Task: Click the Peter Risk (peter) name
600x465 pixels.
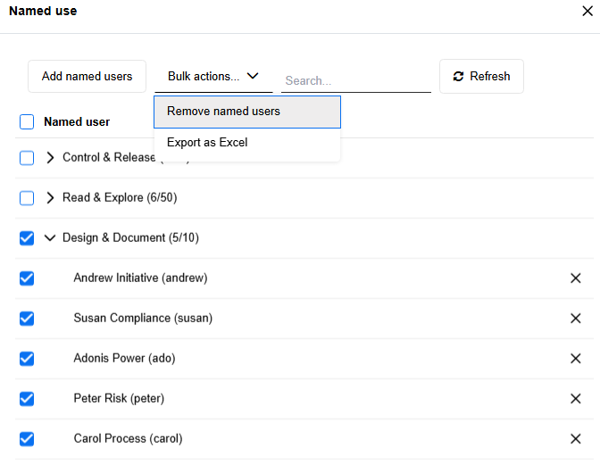Action: (x=119, y=398)
